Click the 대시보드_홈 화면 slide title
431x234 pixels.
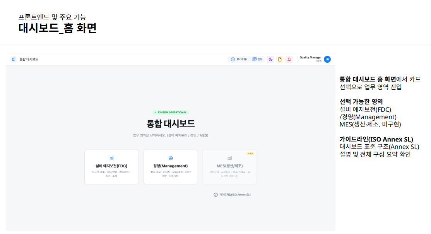click(x=57, y=28)
